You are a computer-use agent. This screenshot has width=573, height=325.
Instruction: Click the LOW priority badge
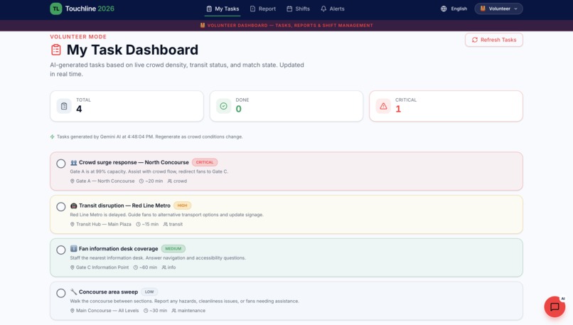[149, 292]
